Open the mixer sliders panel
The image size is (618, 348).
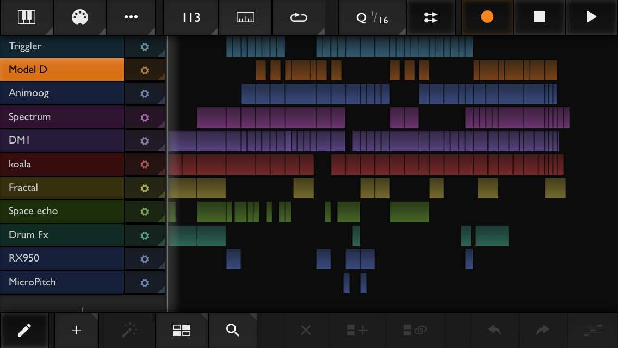pyautogui.click(x=431, y=17)
